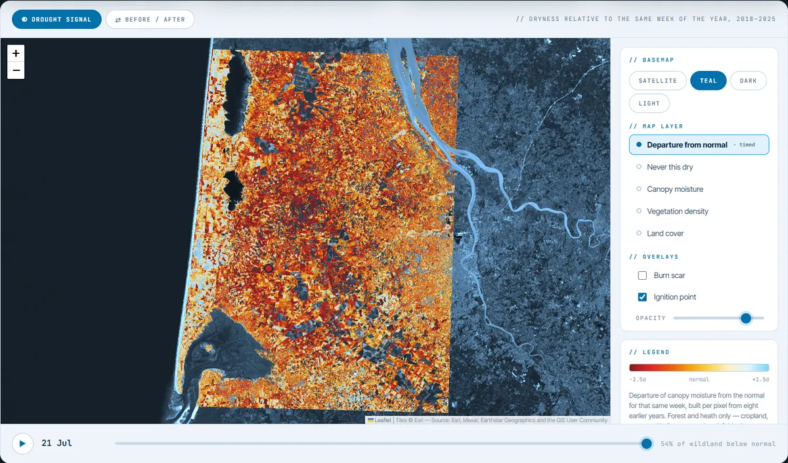The image size is (788, 463).
Task: Zoom in on the map
Action: tap(16, 54)
